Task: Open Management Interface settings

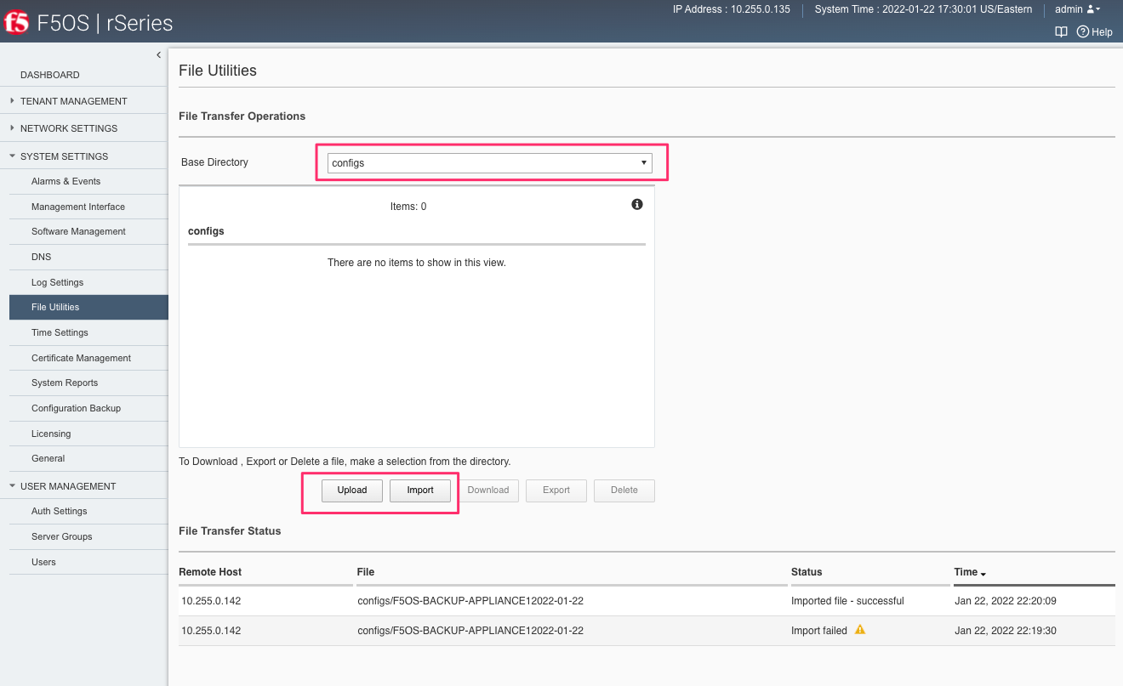Action: point(88,207)
